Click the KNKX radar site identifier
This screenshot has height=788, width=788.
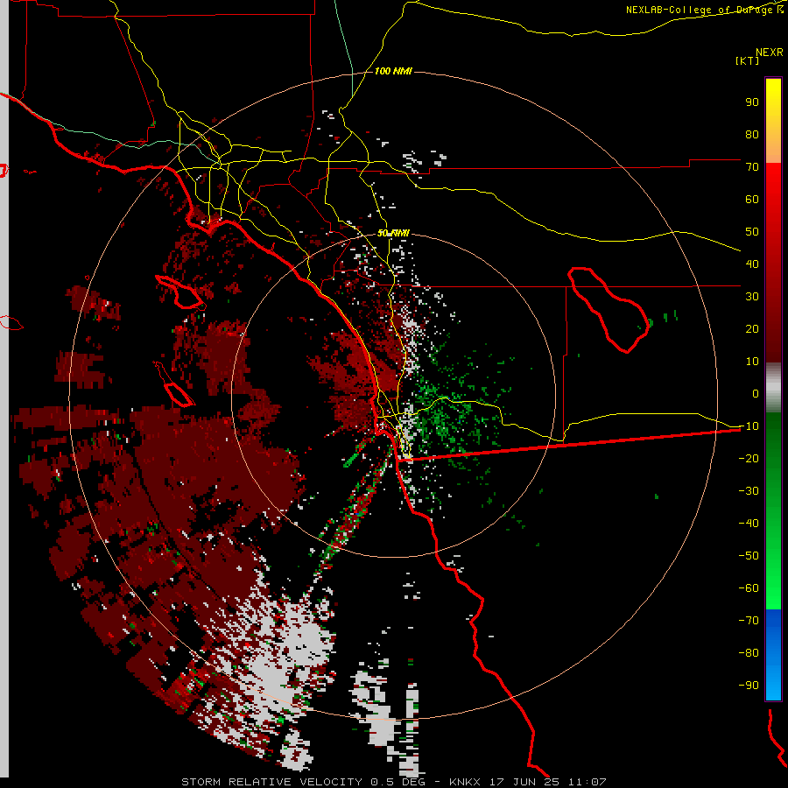(x=466, y=782)
